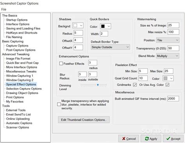This screenshot has width=185, height=143.
Task: Expand the Watermarking Position dropdown
Action: [x=168, y=40]
